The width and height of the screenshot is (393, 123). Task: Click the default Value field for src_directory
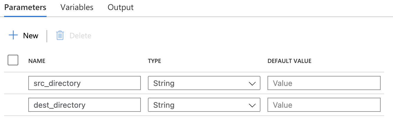[x=324, y=83]
